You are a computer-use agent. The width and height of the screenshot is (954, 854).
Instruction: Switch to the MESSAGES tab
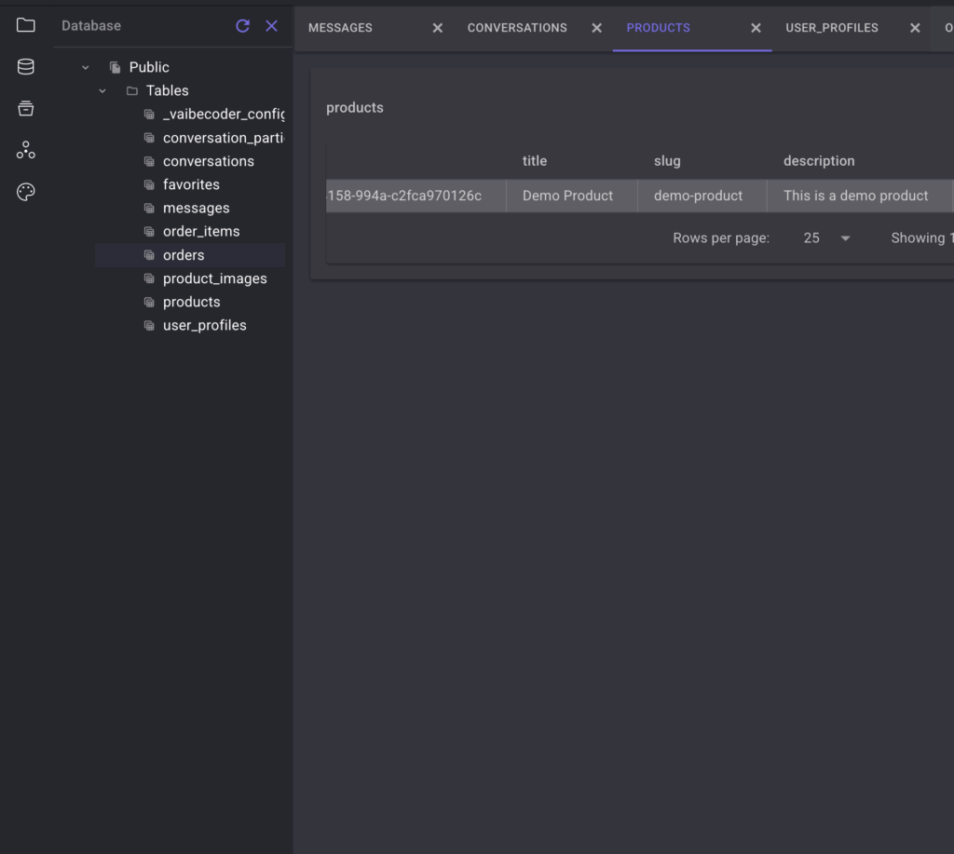[340, 28]
